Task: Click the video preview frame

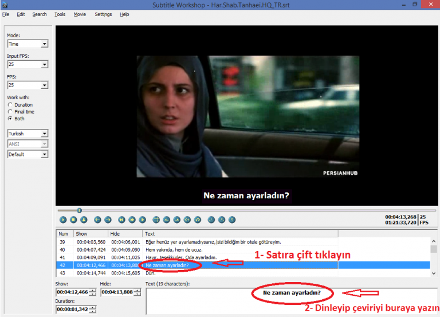Action: (247, 116)
